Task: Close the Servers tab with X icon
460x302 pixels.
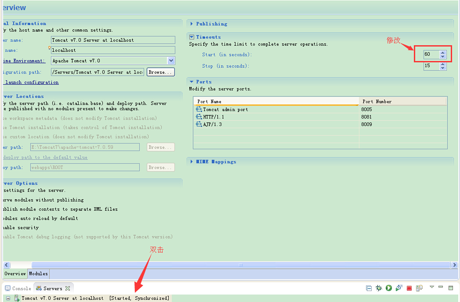Action: click(68, 288)
